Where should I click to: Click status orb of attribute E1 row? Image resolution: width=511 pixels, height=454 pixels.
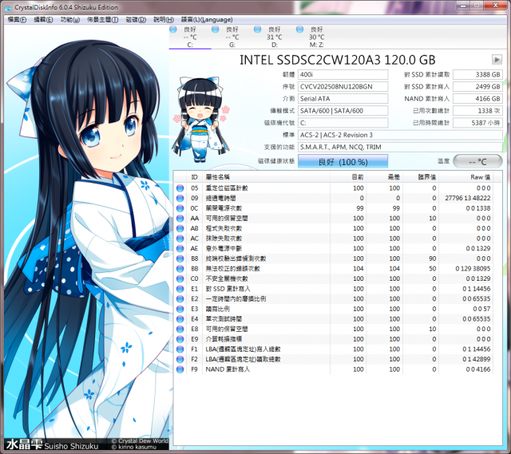click(180, 289)
